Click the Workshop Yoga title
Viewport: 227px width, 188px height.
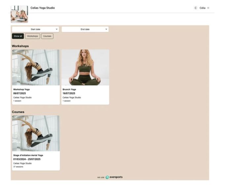point(21,89)
